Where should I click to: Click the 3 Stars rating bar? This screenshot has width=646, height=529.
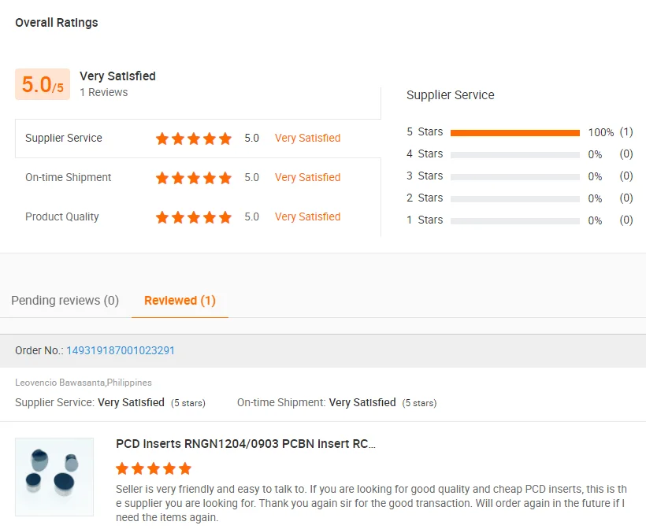[515, 177]
